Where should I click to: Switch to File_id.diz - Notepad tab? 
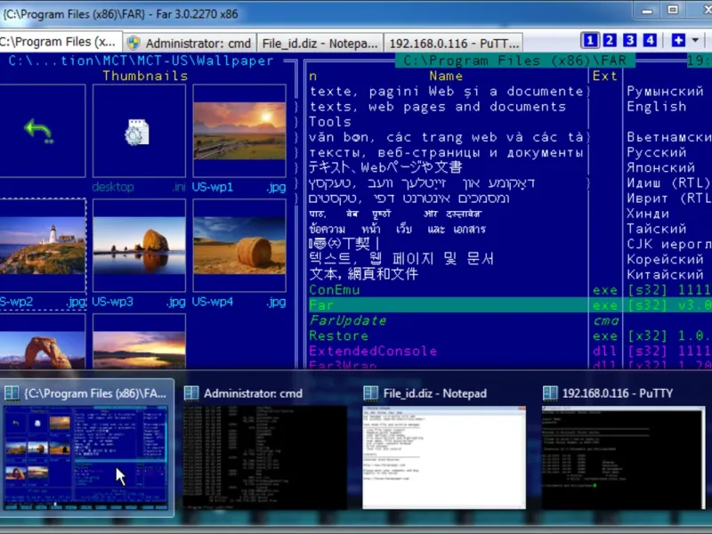[320, 43]
